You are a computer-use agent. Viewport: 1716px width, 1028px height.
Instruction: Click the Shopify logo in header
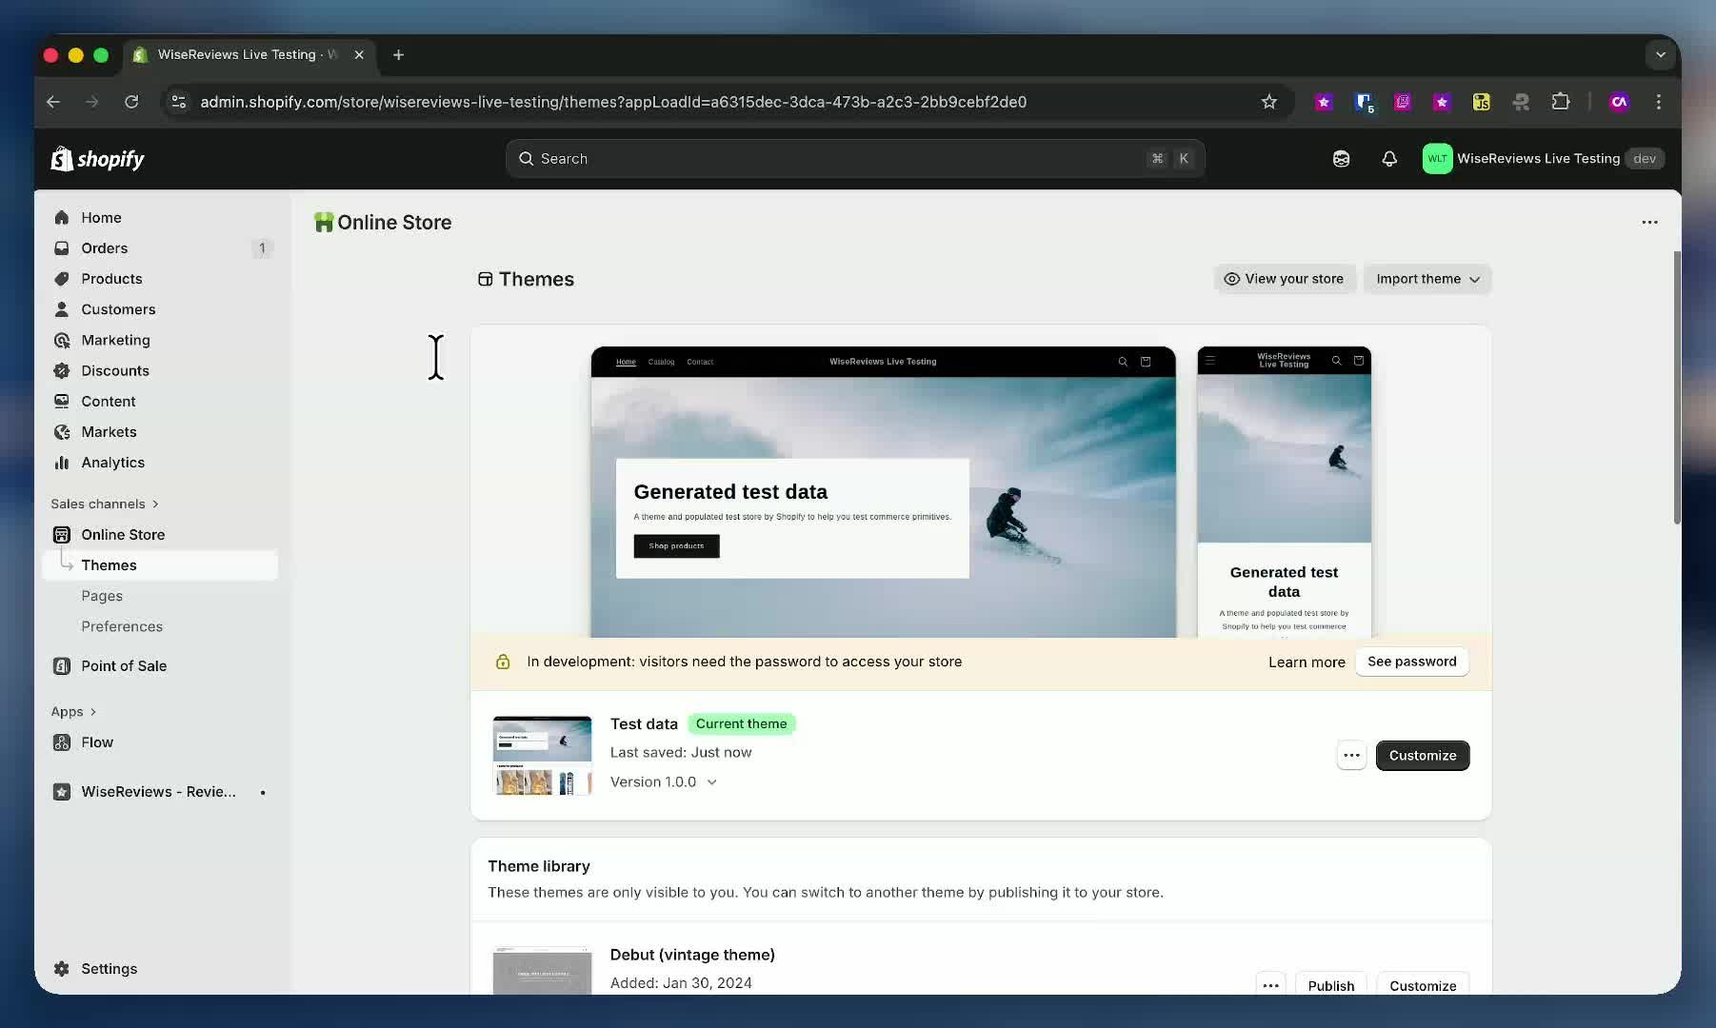click(x=97, y=159)
